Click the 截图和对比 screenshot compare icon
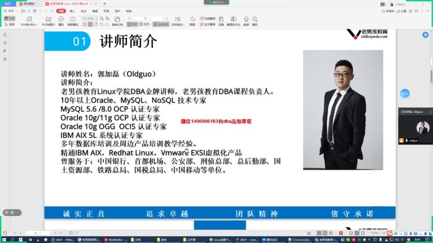 point(233,19)
